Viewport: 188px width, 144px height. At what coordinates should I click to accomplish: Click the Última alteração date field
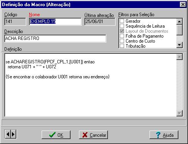100,22
